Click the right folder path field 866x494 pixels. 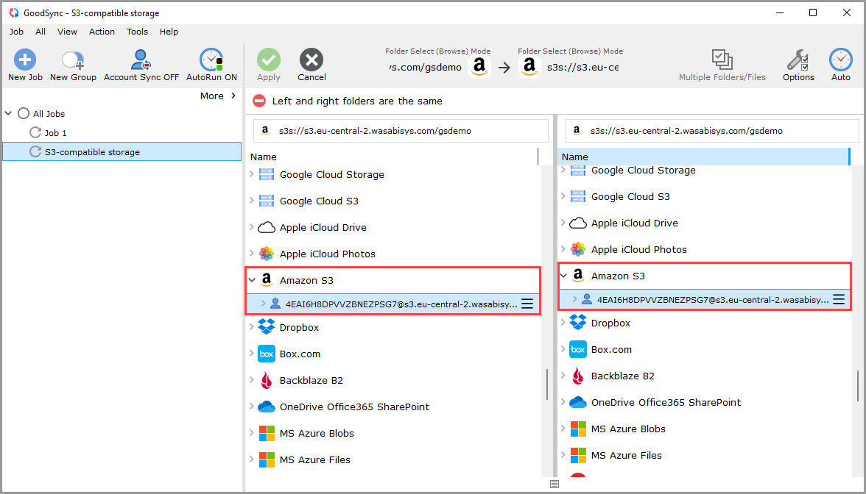tap(712, 131)
